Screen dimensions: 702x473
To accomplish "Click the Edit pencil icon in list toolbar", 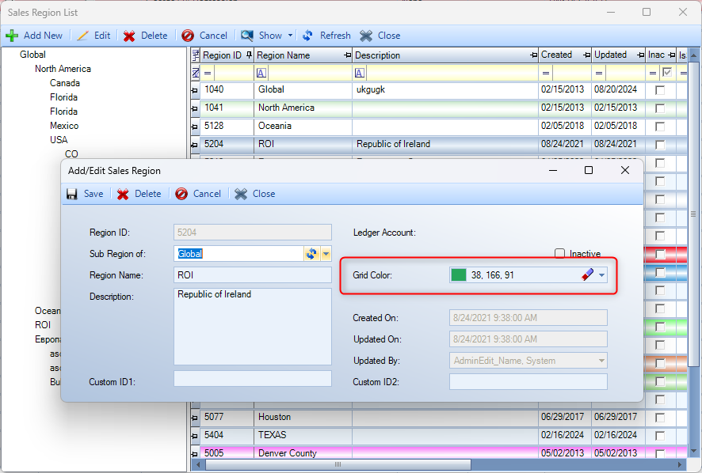I will [82, 36].
